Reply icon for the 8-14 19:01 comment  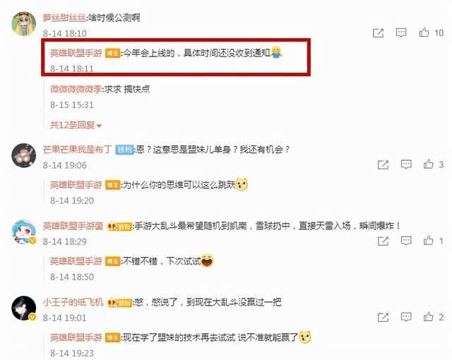click(x=406, y=317)
